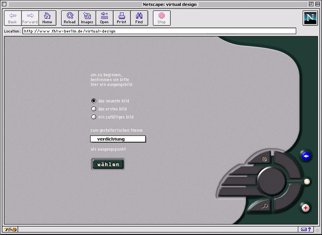Click the security key icon in status bar
This screenshot has width=322, height=235.
tap(10, 229)
